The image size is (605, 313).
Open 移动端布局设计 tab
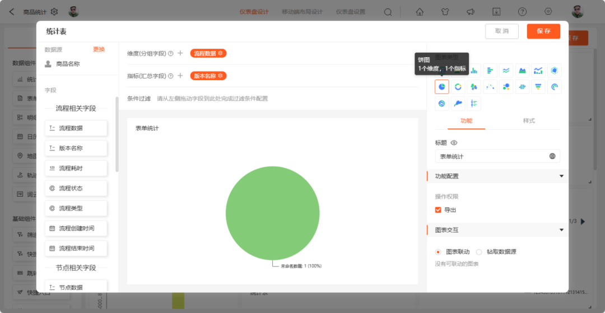302,12
